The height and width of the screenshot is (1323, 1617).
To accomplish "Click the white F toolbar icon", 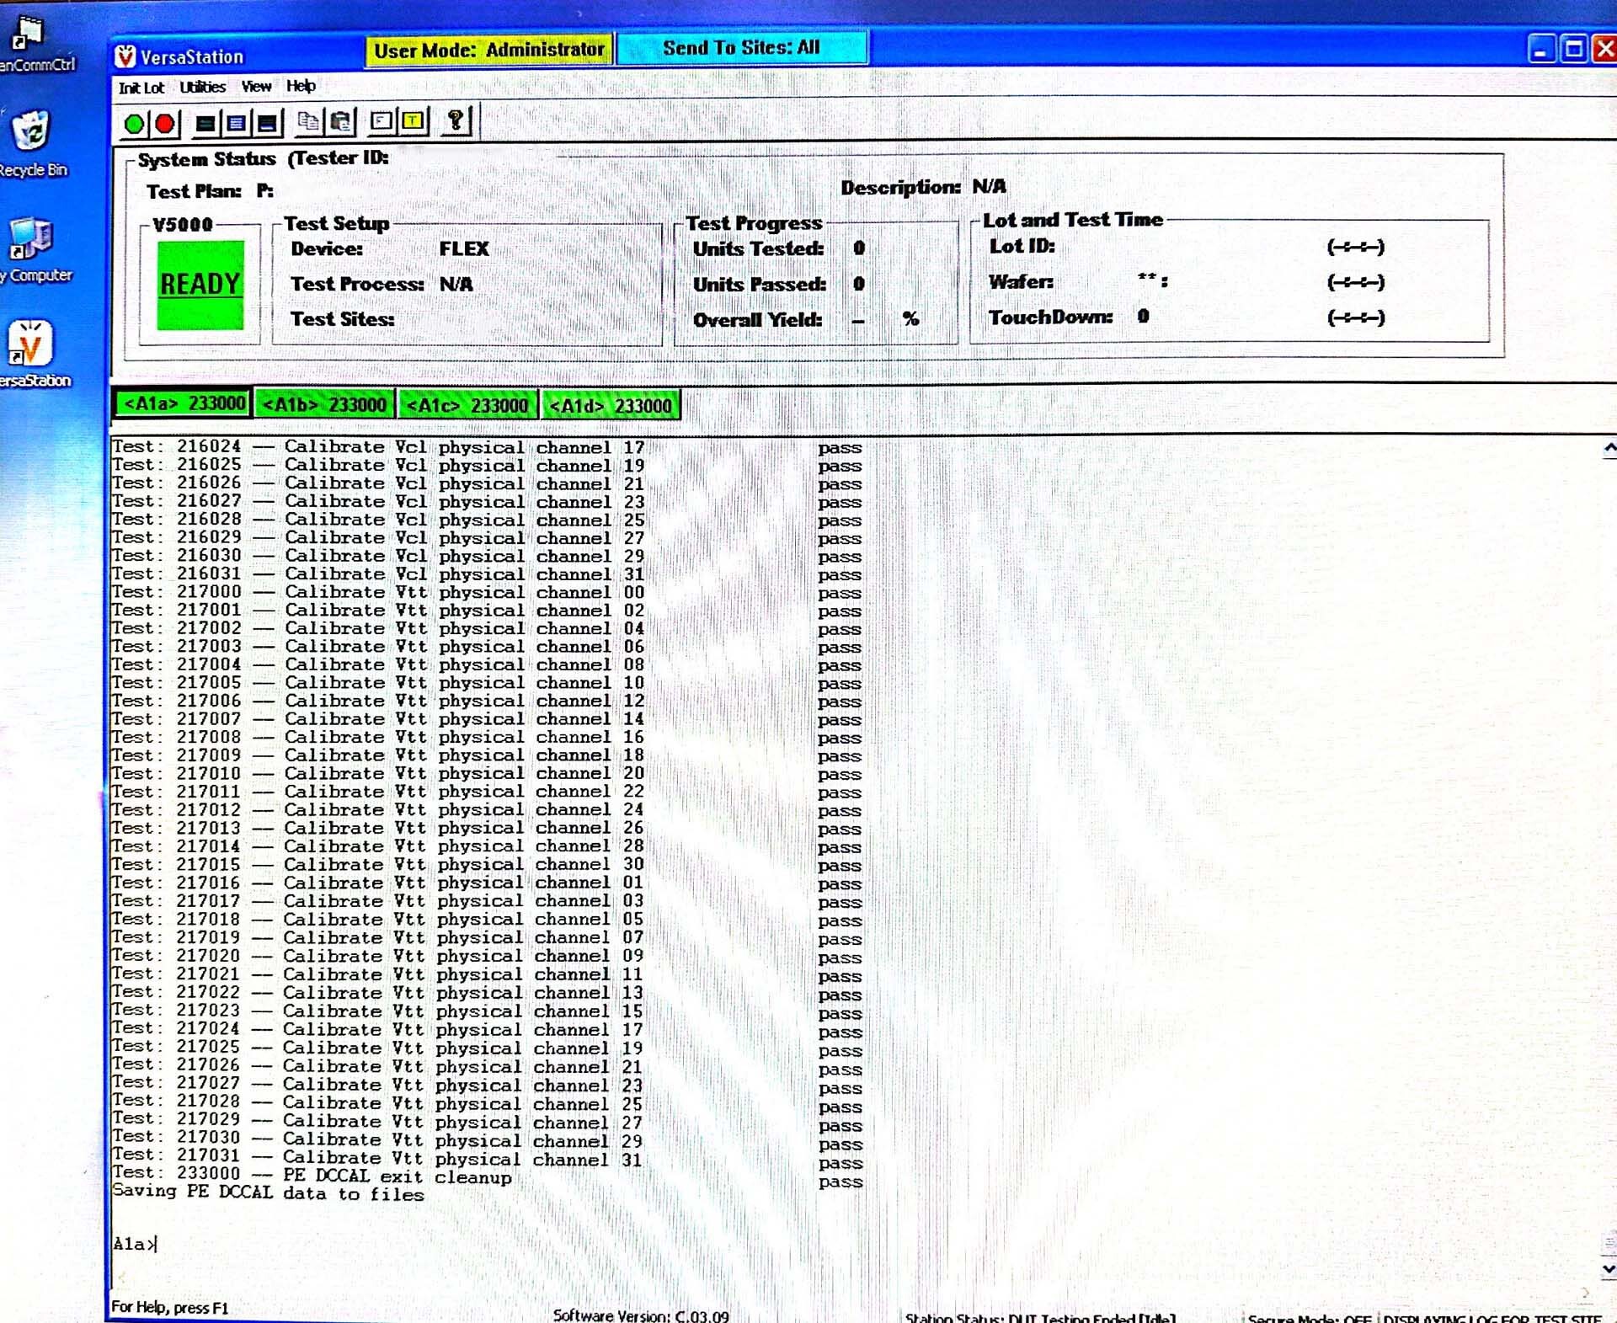I will (x=382, y=121).
